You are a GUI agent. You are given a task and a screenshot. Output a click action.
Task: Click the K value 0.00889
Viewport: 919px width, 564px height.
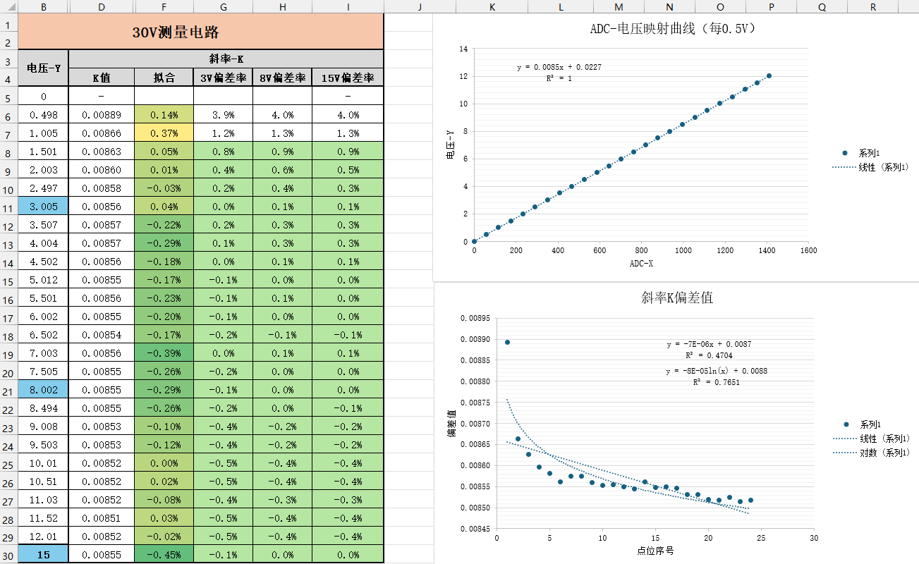102,115
